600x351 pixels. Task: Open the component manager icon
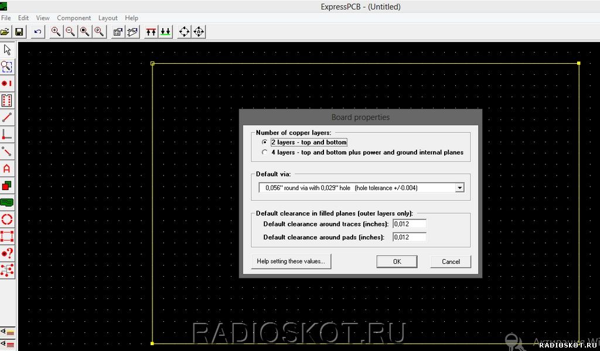(x=132, y=32)
